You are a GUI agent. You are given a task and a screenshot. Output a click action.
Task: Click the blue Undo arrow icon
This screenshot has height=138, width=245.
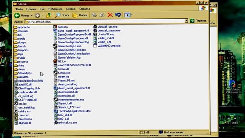pyautogui.click(x=118, y=15)
